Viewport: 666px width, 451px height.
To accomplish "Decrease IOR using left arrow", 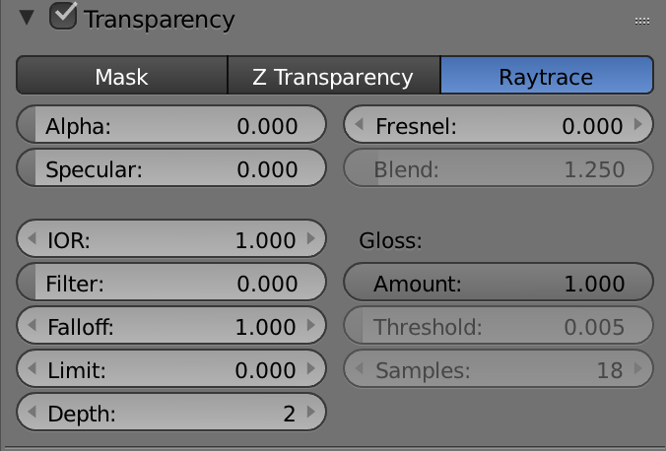I will pos(32,239).
